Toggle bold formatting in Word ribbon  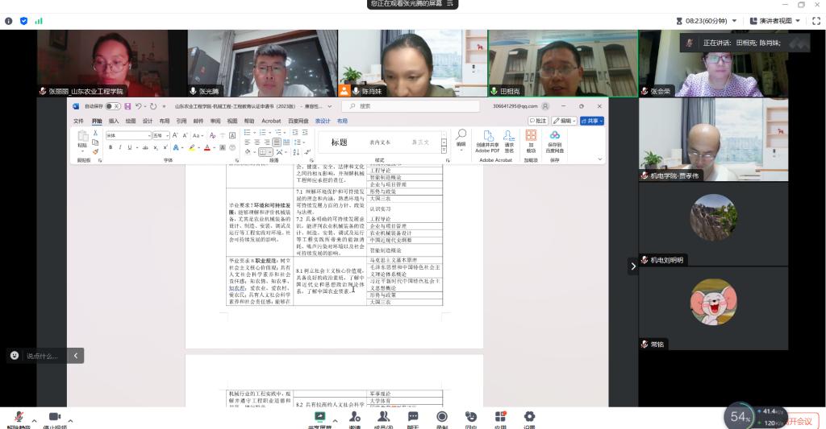(x=111, y=147)
